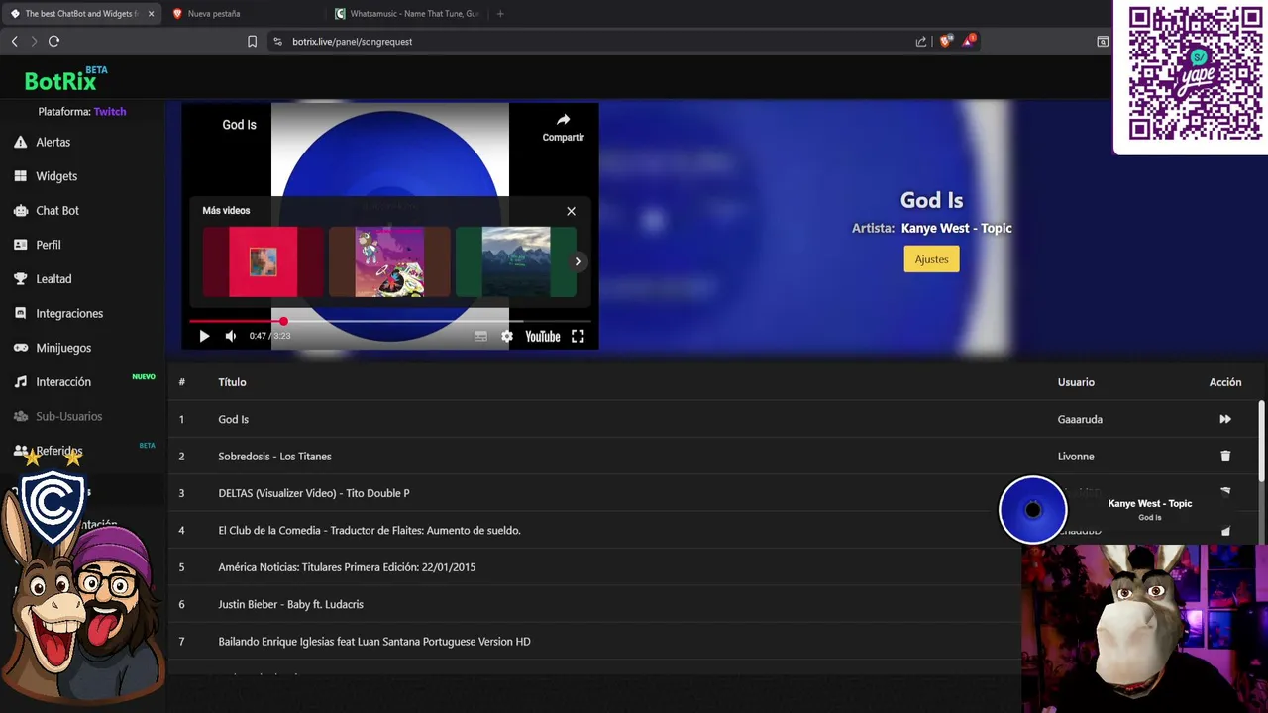This screenshot has height=713, width=1268.
Task: Open Chat Bot section
Action: click(57, 210)
